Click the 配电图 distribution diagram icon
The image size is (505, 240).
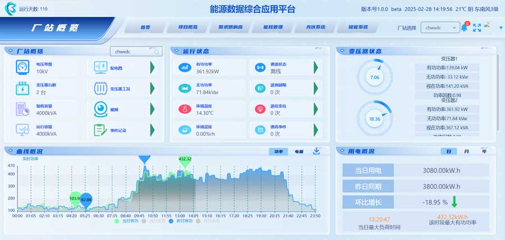tap(101, 68)
